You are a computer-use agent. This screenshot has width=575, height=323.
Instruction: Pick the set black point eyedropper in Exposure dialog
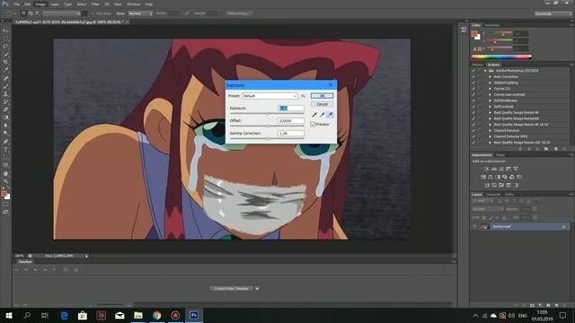(314, 115)
